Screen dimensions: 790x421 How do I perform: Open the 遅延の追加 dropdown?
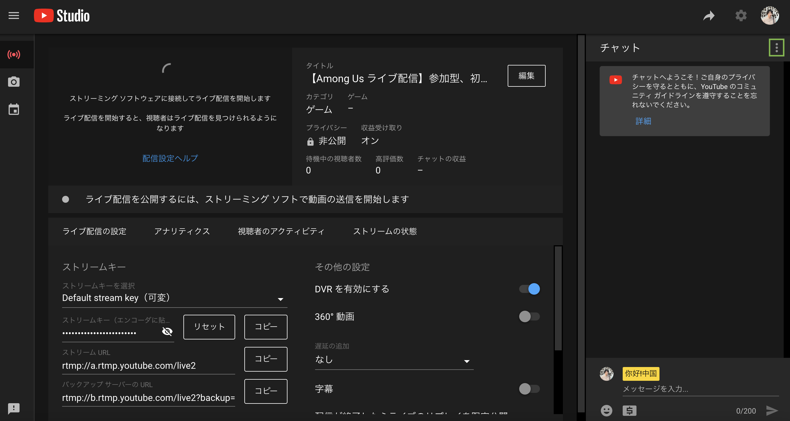pos(394,360)
